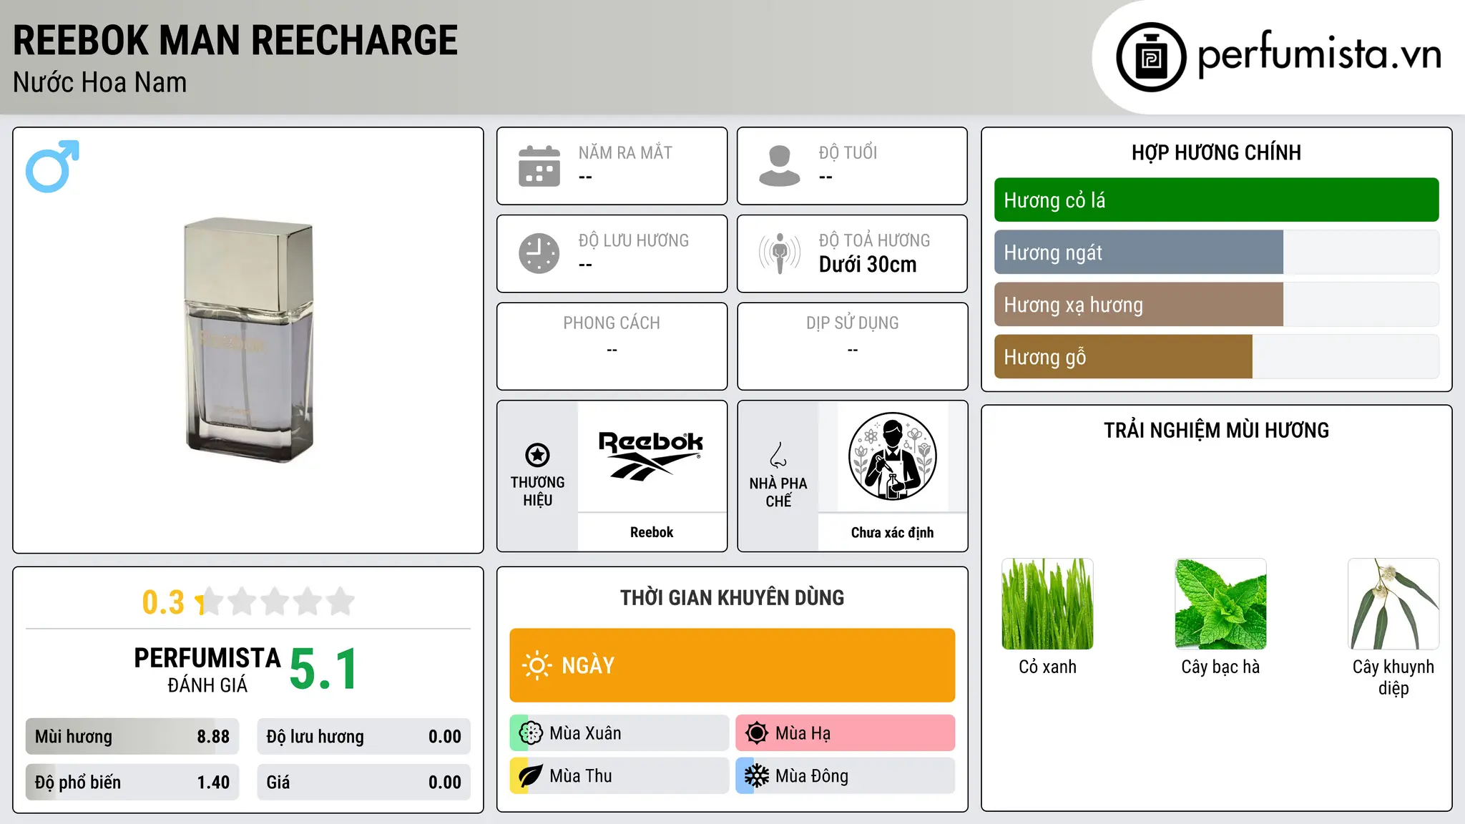The height and width of the screenshot is (824, 1465).
Task: Click the ĐỘ LƯU HƯƠNG label in the info card
Action: click(x=634, y=240)
